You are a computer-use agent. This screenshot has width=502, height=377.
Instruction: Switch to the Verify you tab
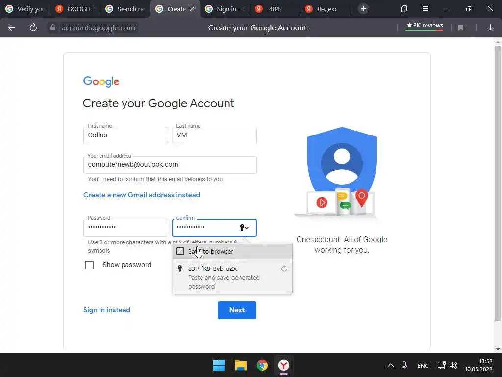click(x=25, y=9)
